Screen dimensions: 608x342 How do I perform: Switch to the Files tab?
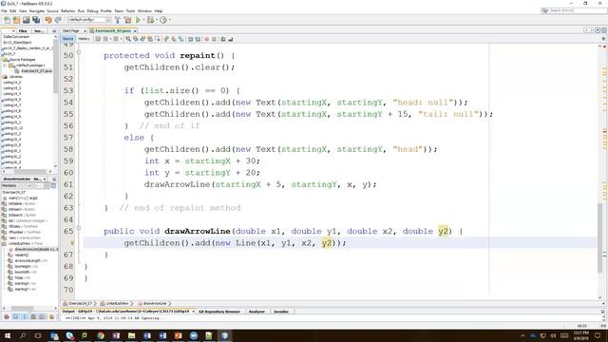click(x=23, y=30)
